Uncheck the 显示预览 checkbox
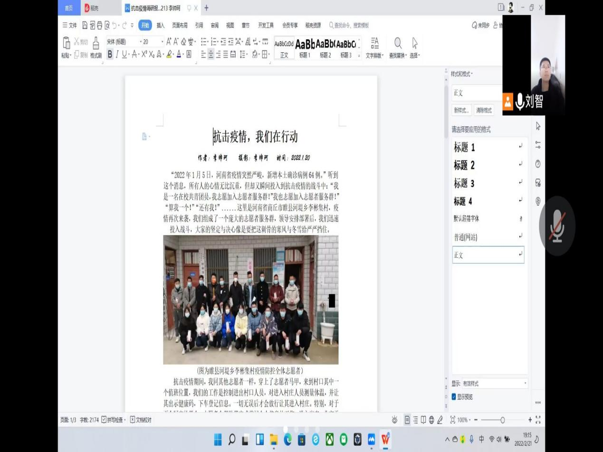Image resolution: width=603 pixels, height=452 pixels. click(454, 397)
